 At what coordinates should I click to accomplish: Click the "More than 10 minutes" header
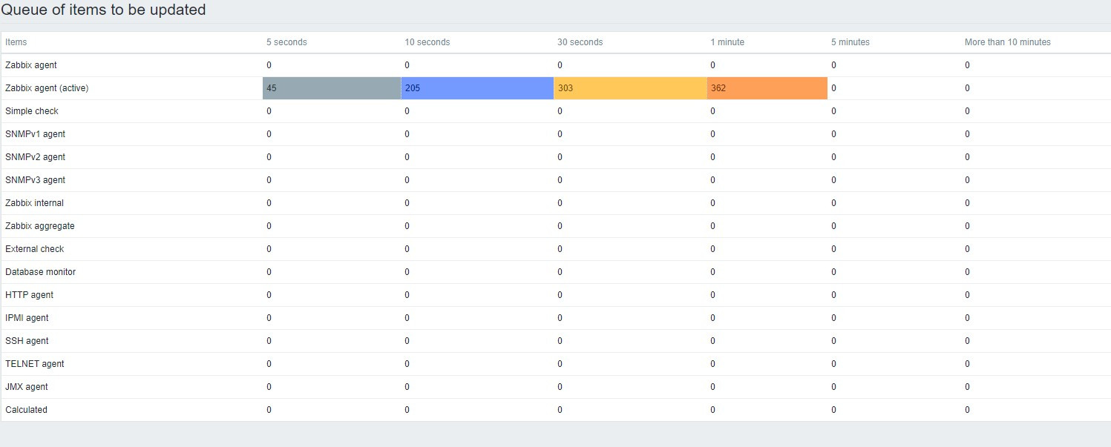[x=1007, y=42]
